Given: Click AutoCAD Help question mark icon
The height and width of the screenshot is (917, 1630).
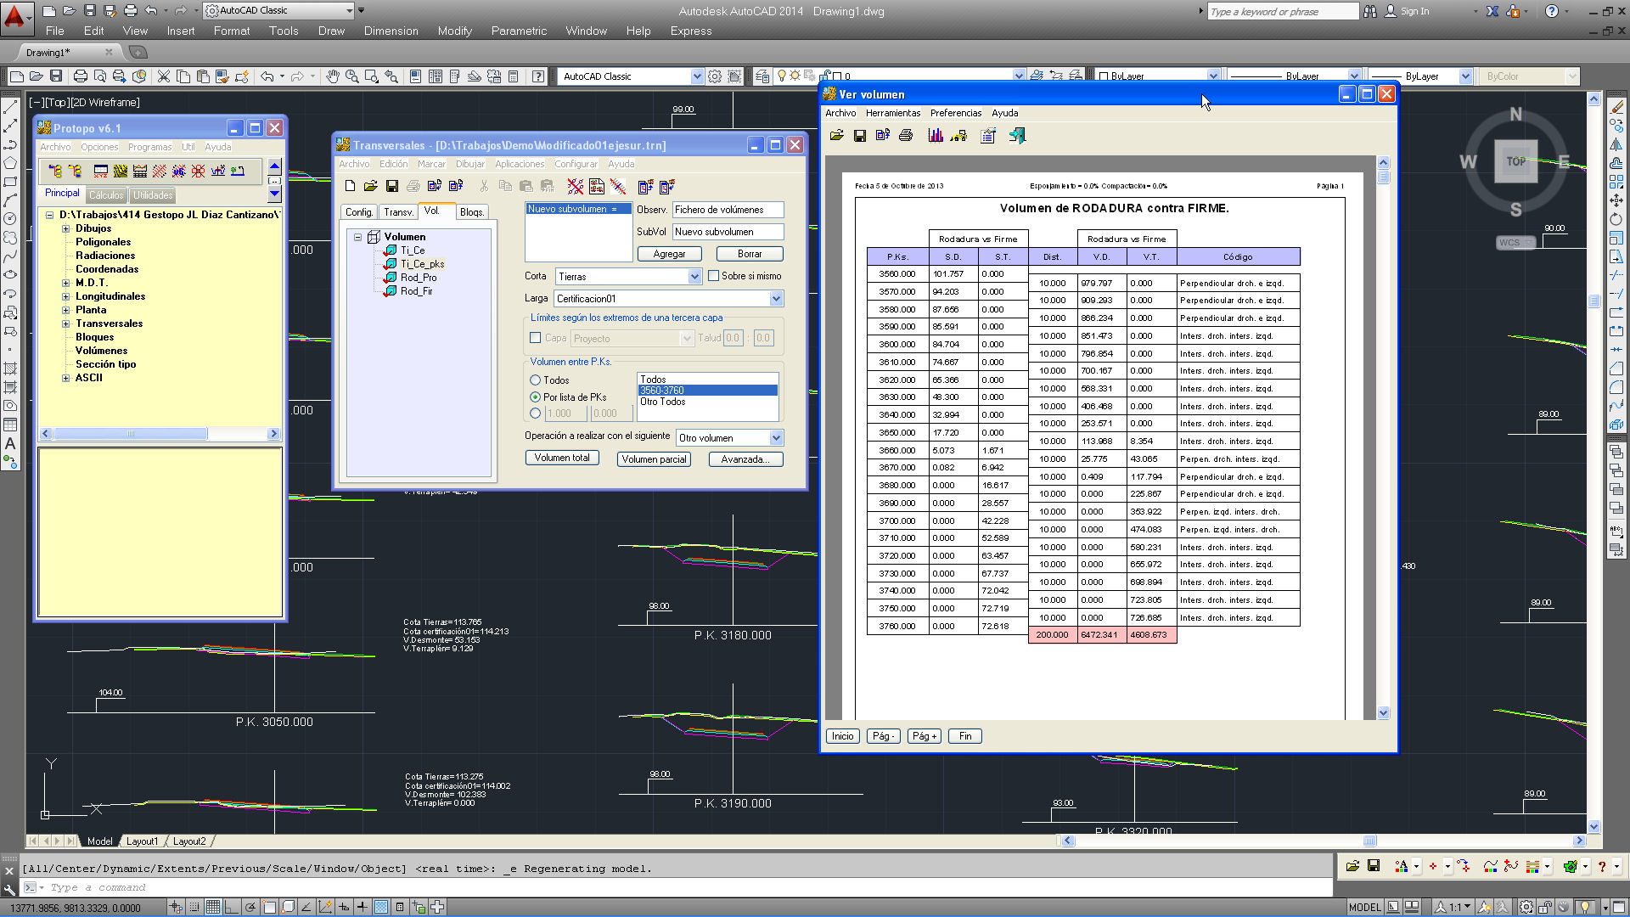Looking at the screenshot, I should [538, 76].
